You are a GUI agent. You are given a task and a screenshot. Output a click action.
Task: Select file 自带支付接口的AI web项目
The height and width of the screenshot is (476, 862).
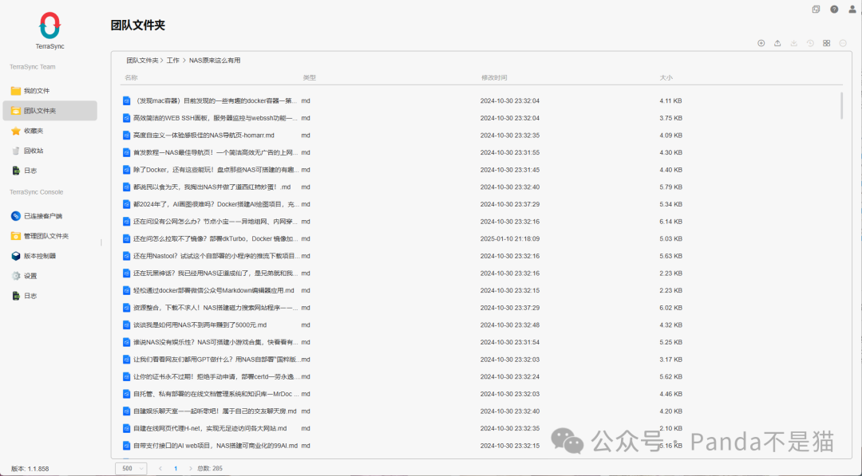(x=215, y=446)
